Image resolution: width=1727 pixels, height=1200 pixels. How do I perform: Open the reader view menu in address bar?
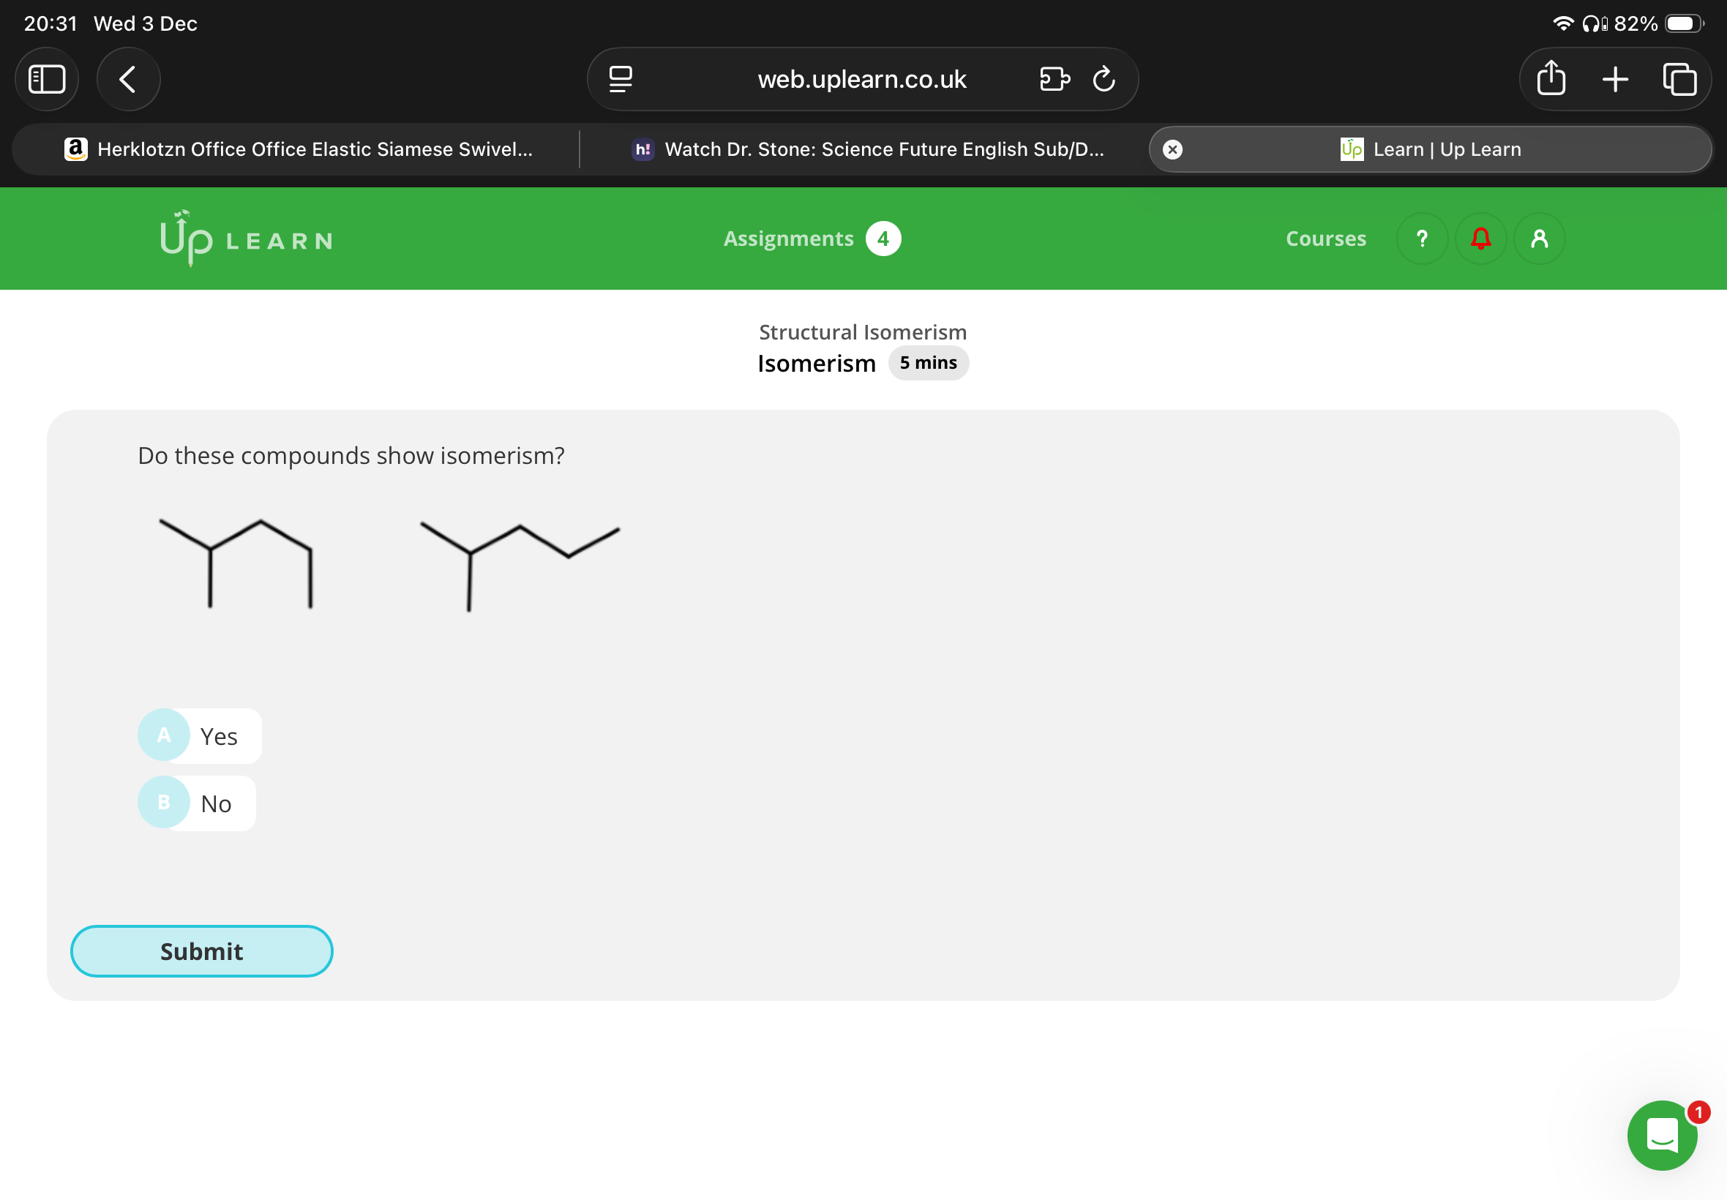[x=620, y=78]
